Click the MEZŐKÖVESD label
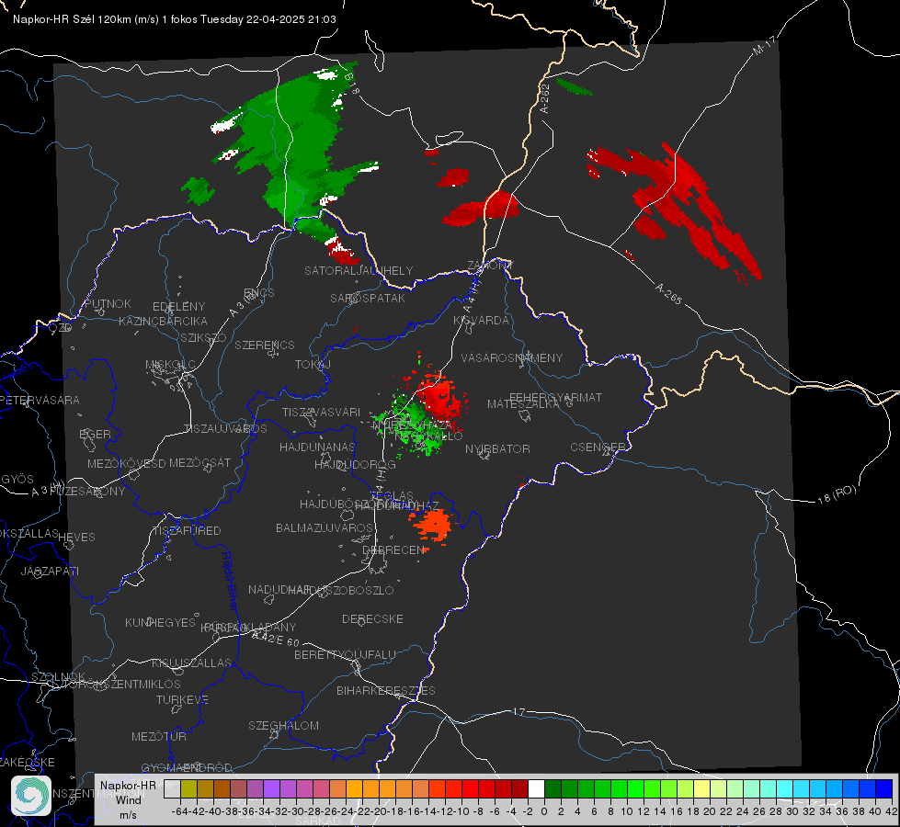This screenshot has height=827, width=900. click(x=126, y=463)
